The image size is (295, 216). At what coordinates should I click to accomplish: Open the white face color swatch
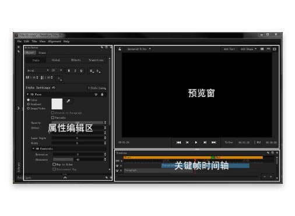coord(57,104)
